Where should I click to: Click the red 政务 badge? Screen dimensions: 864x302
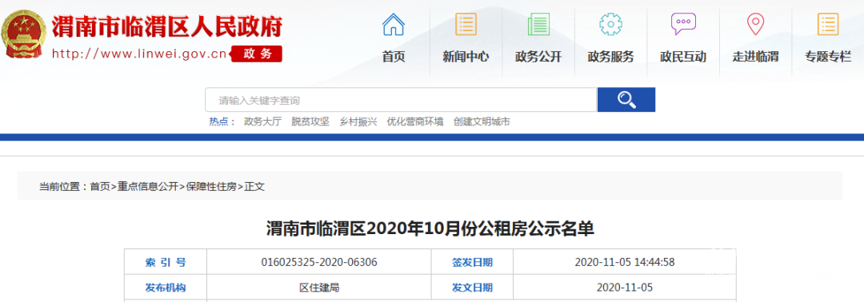(257, 54)
